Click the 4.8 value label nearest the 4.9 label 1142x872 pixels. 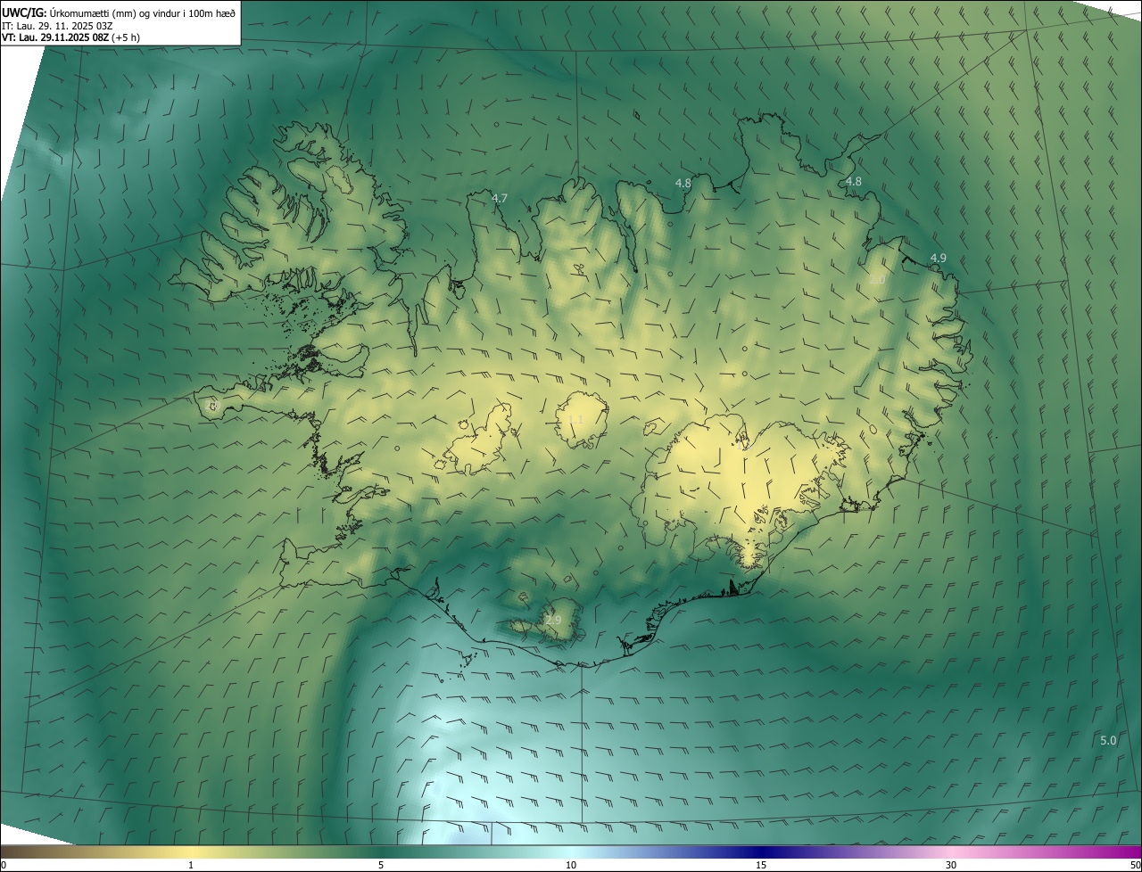point(853,181)
